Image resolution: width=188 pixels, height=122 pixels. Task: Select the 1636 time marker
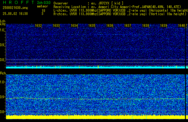point(110,26)
